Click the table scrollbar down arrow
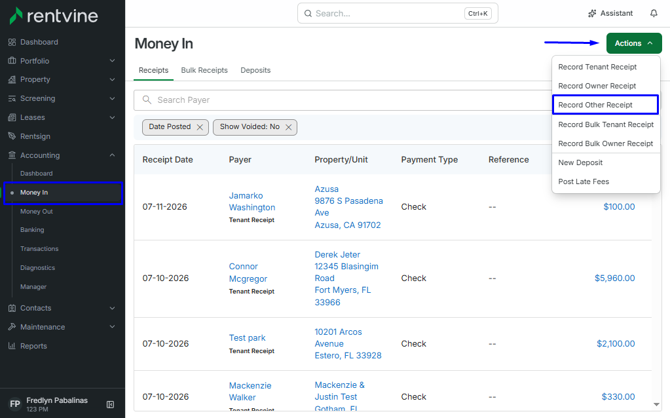Image resolution: width=670 pixels, height=418 pixels. (x=656, y=404)
